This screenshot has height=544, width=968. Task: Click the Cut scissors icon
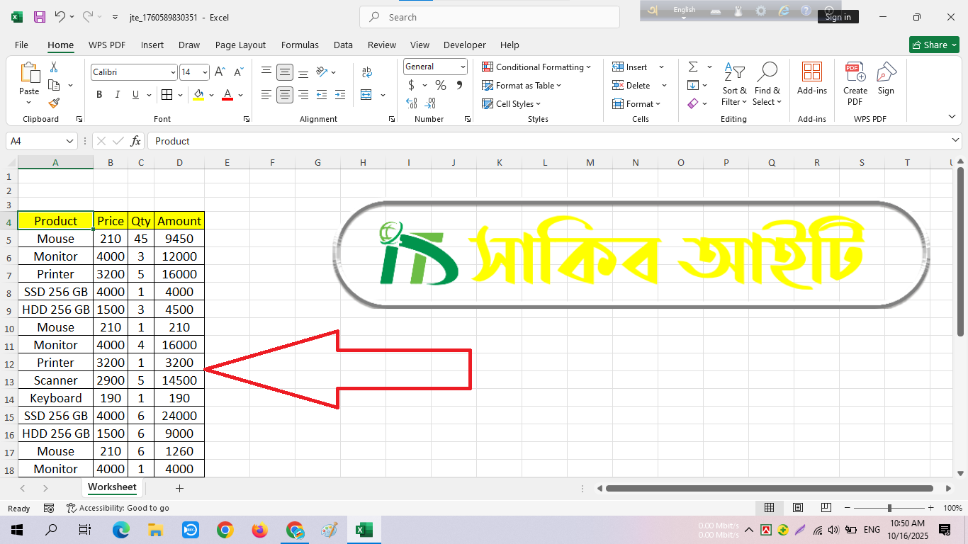pyautogui.click(x=54, y=67)
